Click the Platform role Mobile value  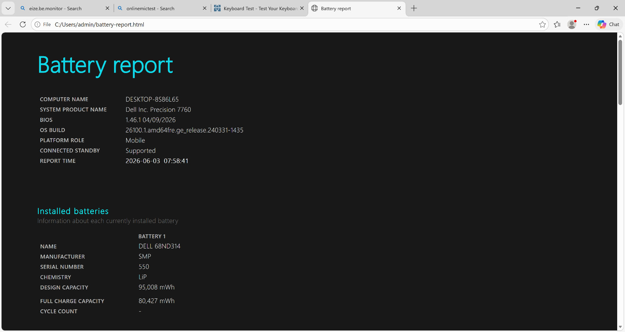(x=135, y=140)
